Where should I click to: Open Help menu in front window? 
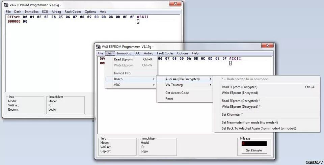pyautogui.click(x=195, y=53)
